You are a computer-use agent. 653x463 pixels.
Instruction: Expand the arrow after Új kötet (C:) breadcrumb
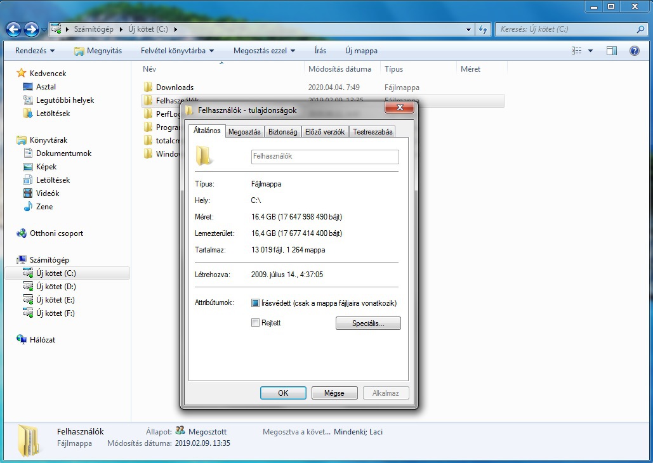175,29
